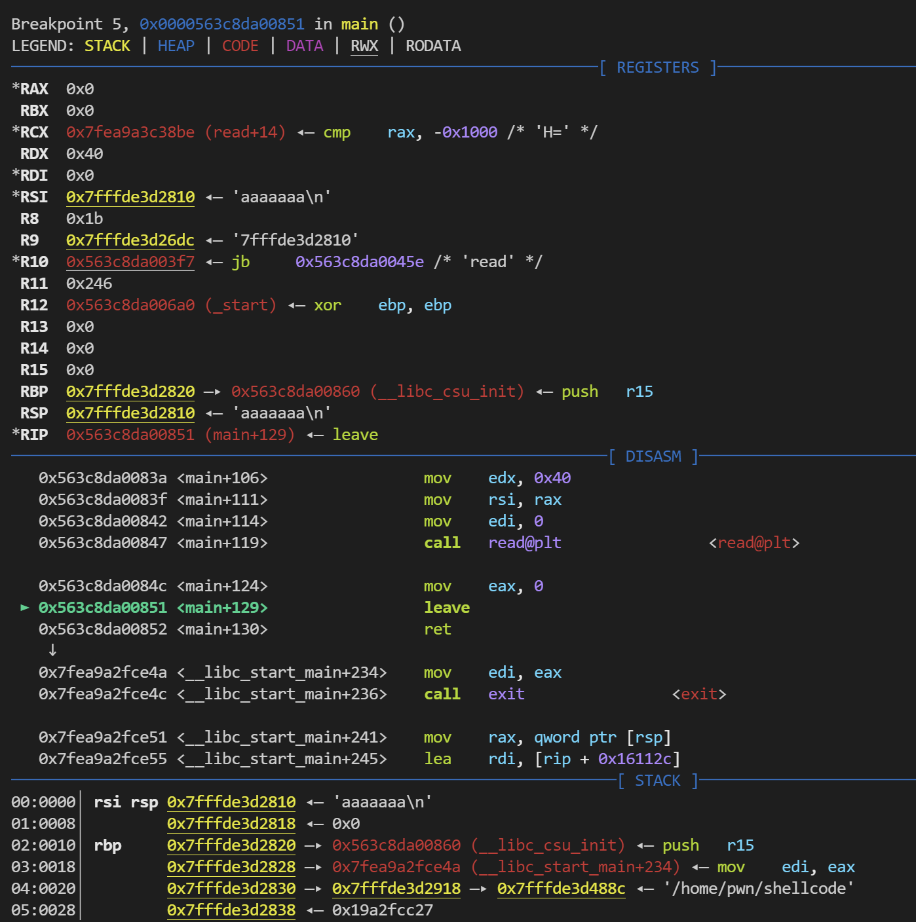The width and height of the screenshot is (916, 922).
Task: Click the current instruction arrow marker
Action: point(25,608)
